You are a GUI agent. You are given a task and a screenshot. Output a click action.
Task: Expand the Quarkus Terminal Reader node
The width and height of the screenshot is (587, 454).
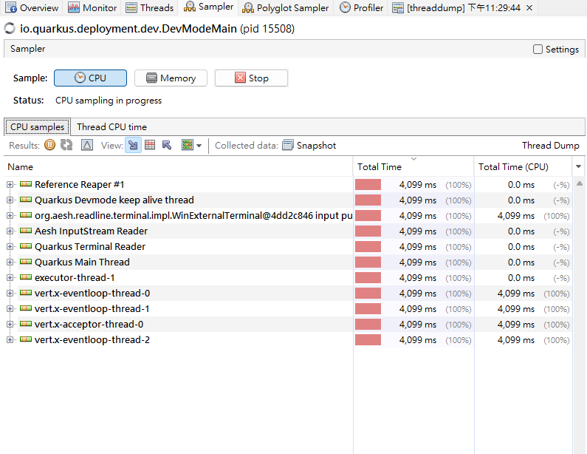(10, 247)
